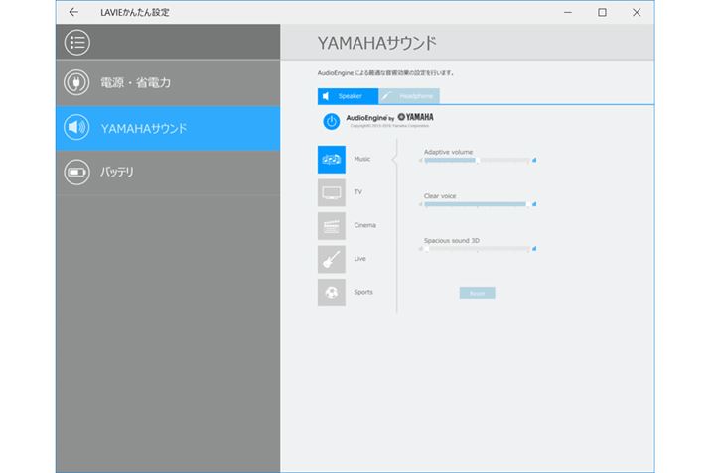Image resolution: width=710 pixels, height=473 pixels.
Task: Click the Adaptive volume slider track
Action: tap(478, 160)
